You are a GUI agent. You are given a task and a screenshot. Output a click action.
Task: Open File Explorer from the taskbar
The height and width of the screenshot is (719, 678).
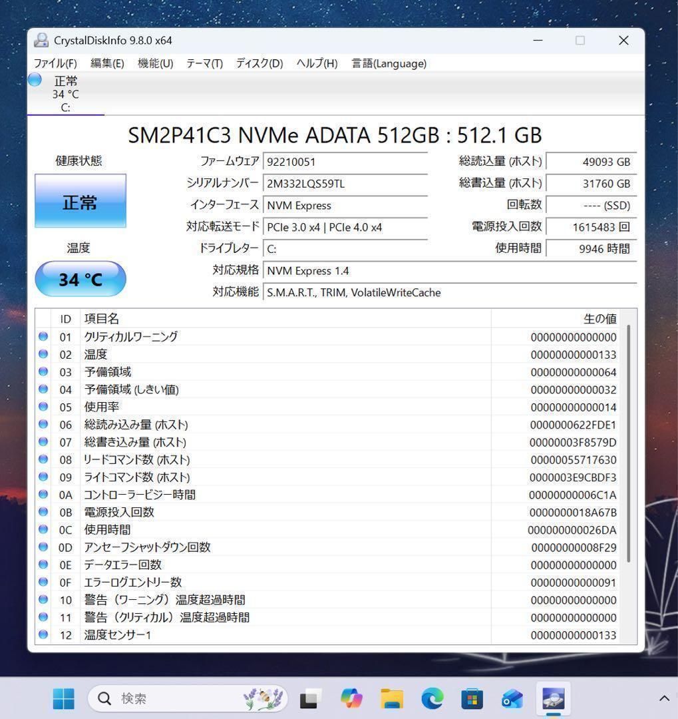click(392, 698)
